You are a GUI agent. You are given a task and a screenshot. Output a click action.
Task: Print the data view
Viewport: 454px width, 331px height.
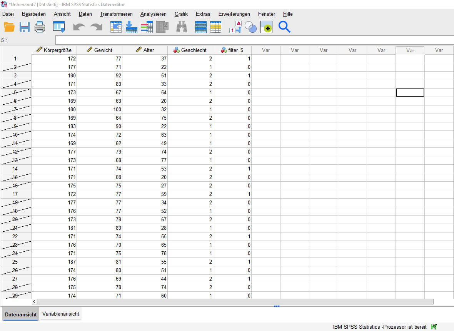tap(40, 27)
